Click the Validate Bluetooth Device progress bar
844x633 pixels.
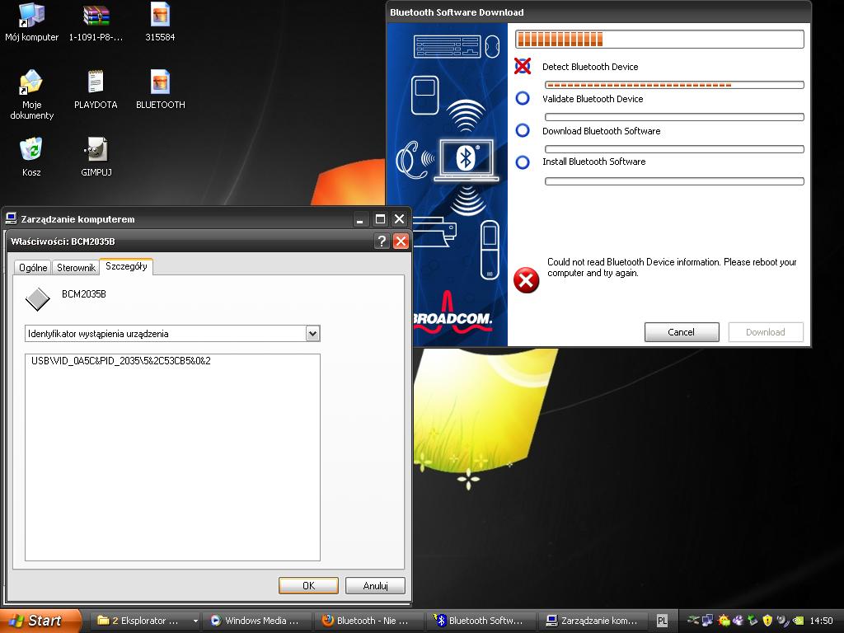click(674, 117)
